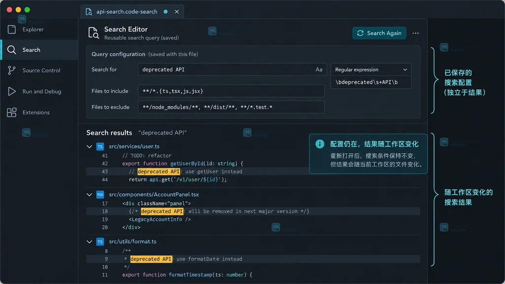Select Explorer label in the sidebar

[x=33, y=30]
